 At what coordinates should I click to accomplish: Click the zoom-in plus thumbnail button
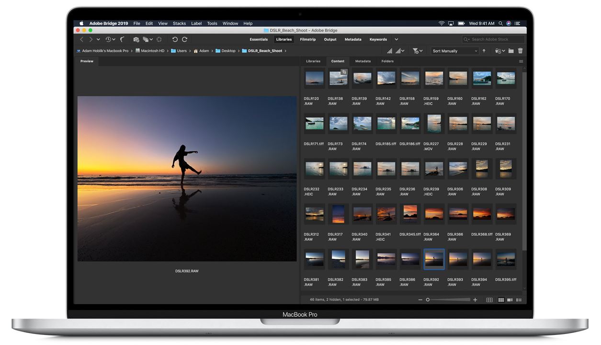[475, 300]
